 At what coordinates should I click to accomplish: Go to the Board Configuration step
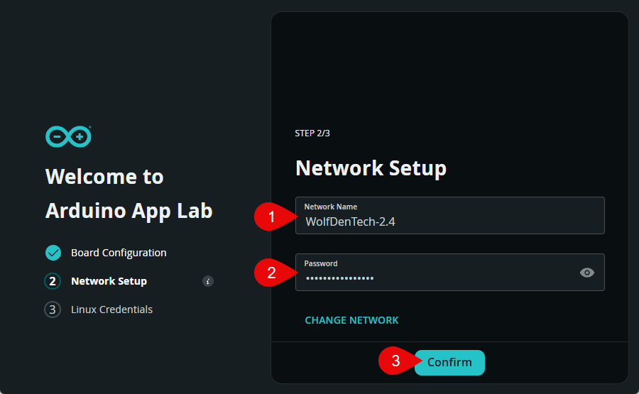click(119, 253)
